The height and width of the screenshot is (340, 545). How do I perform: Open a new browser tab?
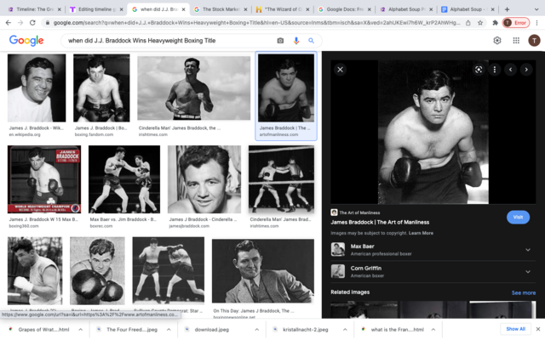pyautogui.click(x=507, y=9)
